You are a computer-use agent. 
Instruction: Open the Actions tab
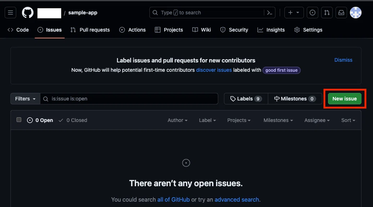point(132,30)
